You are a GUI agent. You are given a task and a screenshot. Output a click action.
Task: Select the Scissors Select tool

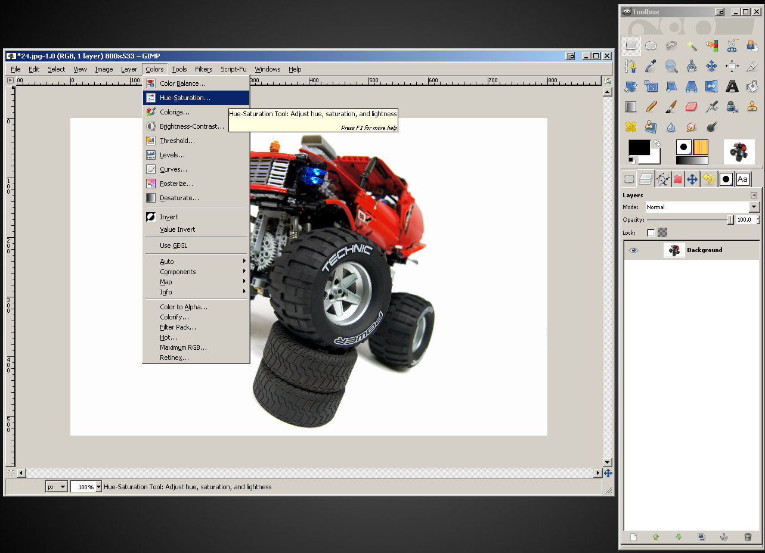point(732,45)
